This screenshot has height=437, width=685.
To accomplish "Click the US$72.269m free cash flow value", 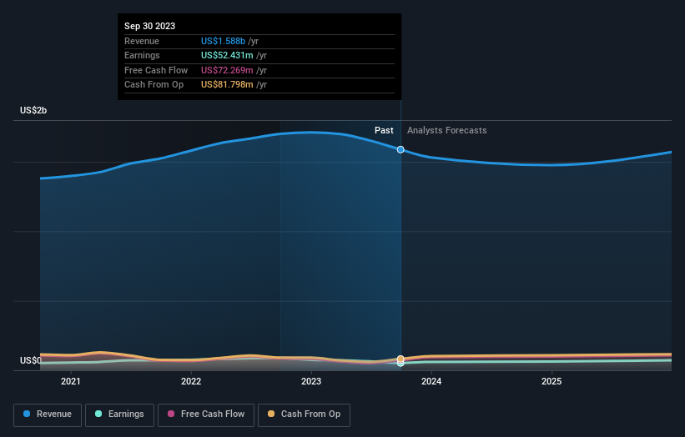I will tap(227, 70).
